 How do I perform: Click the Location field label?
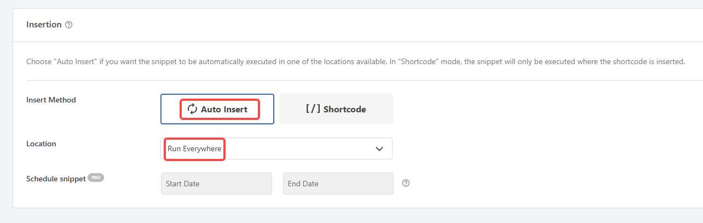pyautogui.click(x=41, y=144)
